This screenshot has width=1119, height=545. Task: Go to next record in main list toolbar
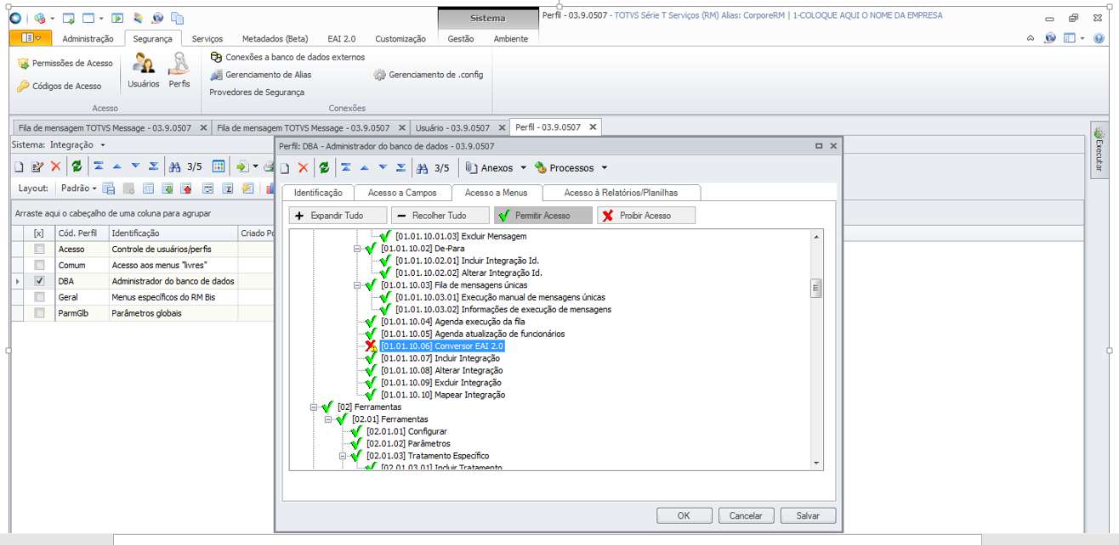[x=135, y=166]
